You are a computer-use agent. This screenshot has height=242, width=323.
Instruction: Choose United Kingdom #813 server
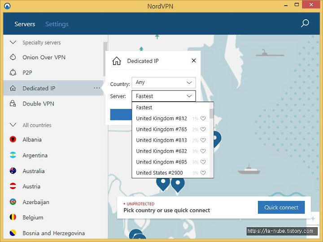click(170, 140)
